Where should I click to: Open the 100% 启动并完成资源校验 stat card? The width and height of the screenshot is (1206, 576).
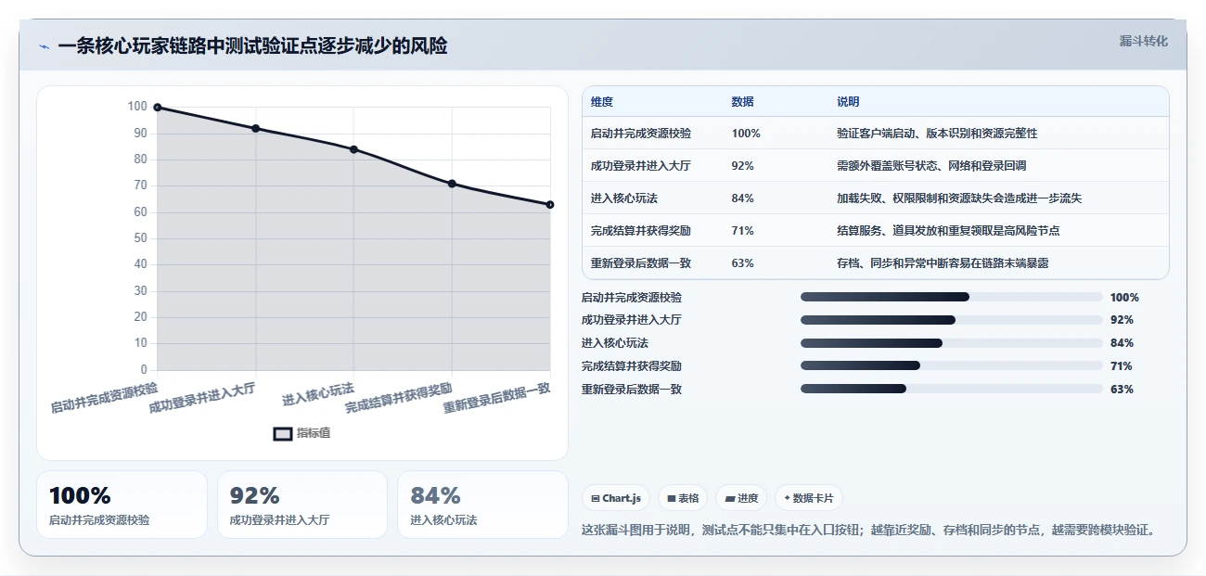pos(122,505)
